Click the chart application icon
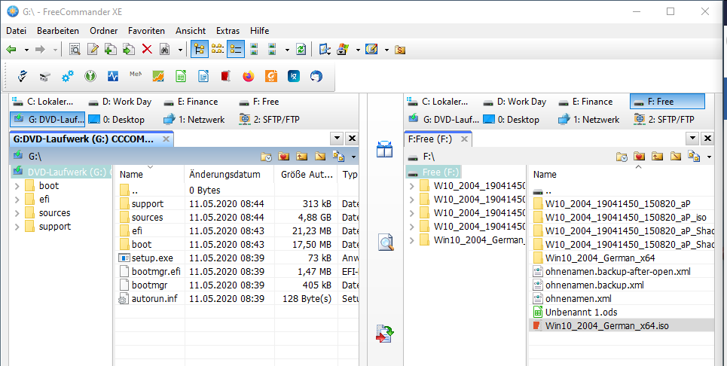Image resolution: width=727 pixels, height=366 pixels. tap(158, 76)
